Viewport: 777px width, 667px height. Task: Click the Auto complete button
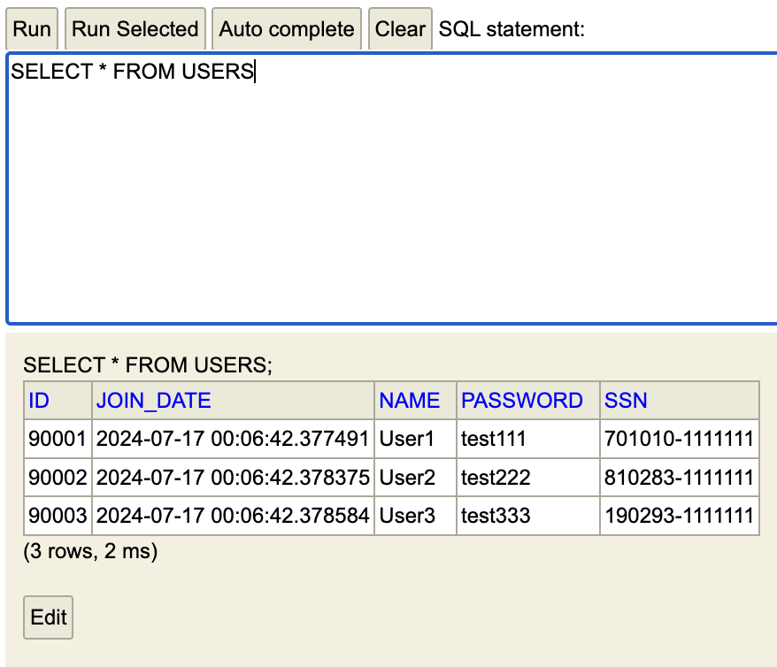[x=287, y=28]
